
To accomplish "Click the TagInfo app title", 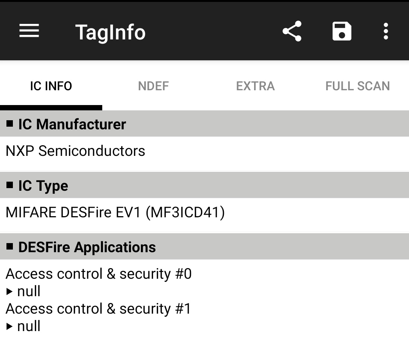I will pos(110,32).
